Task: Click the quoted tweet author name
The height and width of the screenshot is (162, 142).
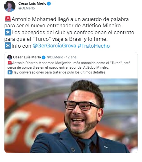Action: (27, 57)
